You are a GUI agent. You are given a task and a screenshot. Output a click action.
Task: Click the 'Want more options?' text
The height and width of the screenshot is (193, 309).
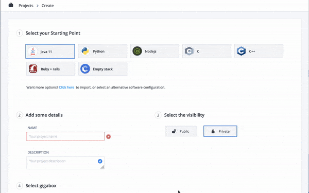tap(42, 87)
